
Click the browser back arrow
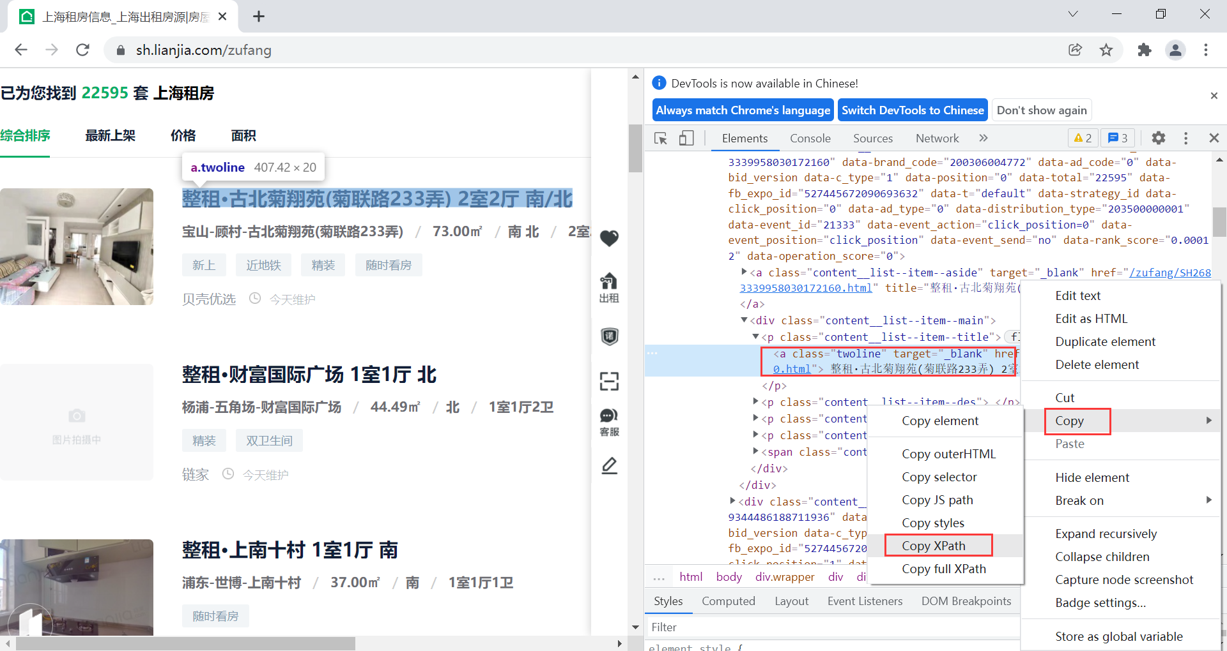tap(21, 50)
